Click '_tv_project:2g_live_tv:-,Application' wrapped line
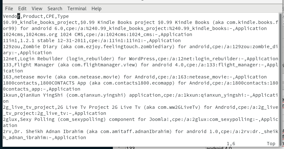The width and height of the screenshot is (284, 149). 55,113
